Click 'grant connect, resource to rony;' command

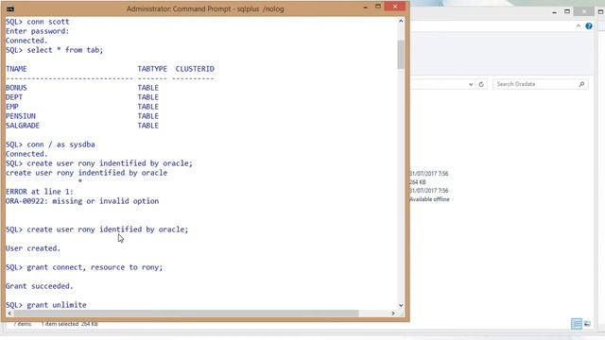[x=95, y=267]
